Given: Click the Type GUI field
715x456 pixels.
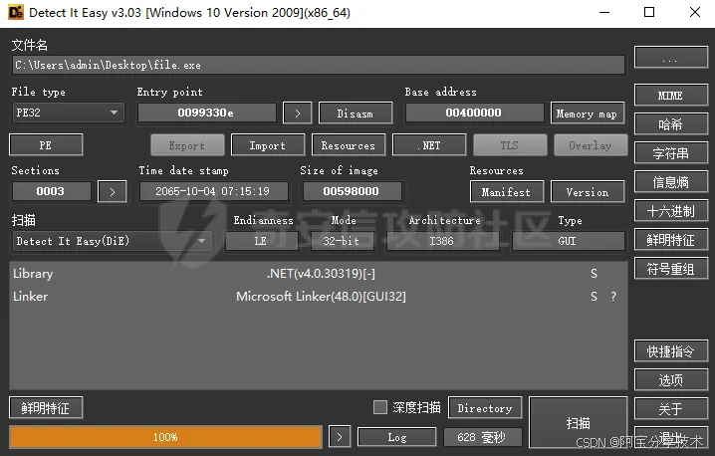Looking at the screenshot, I should click(x=568, y=241).
